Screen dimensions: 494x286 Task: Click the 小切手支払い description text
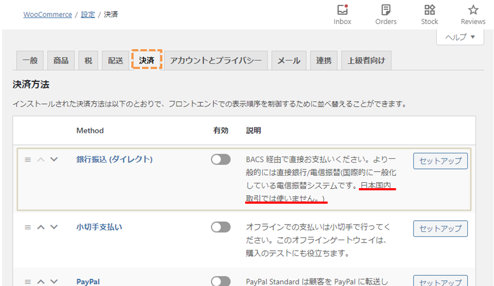[318, 240]
